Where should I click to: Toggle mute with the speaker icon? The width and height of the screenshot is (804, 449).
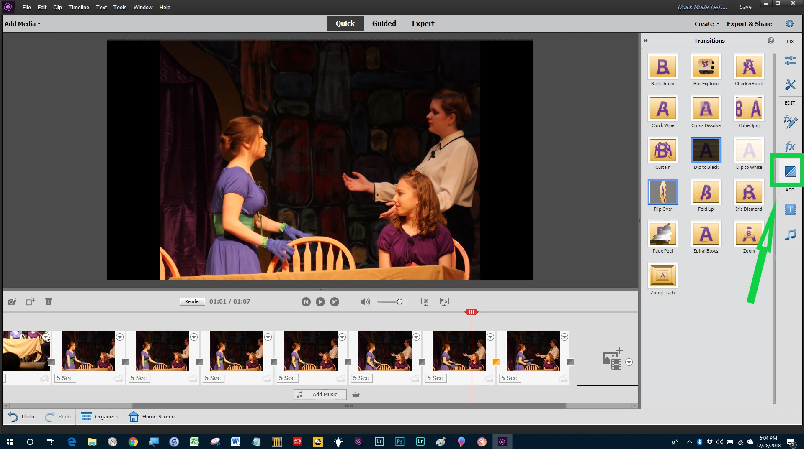(x=365, y=302)
